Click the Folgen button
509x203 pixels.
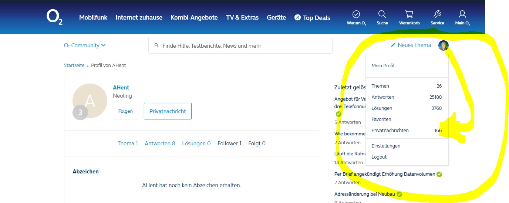[x=125, y=111]
